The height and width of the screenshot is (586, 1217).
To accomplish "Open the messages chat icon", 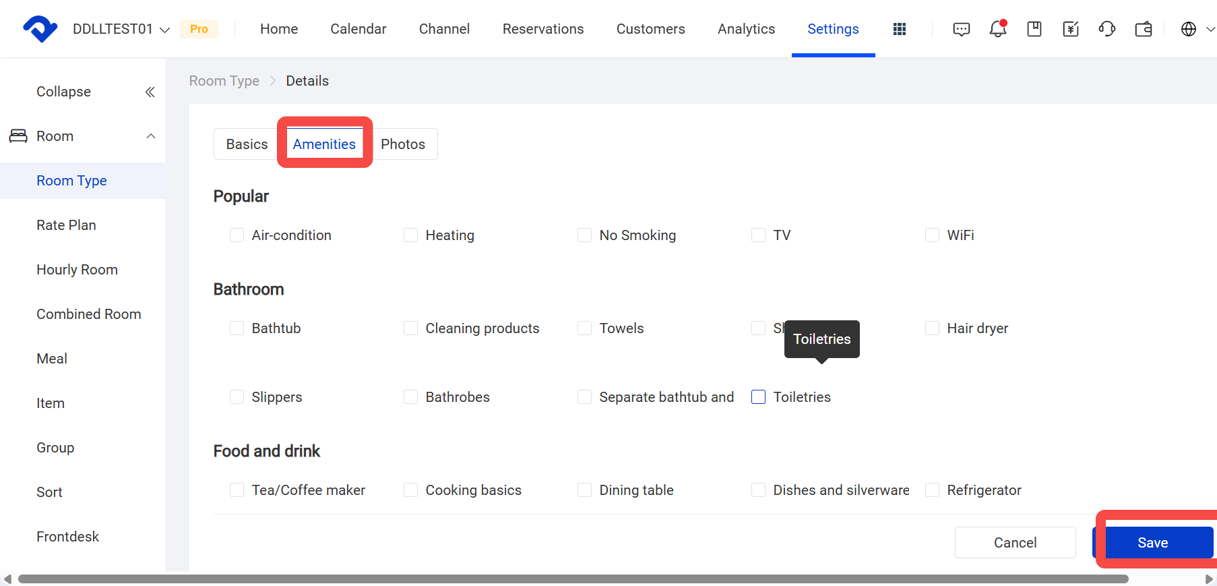I will (x=962, y=29).
